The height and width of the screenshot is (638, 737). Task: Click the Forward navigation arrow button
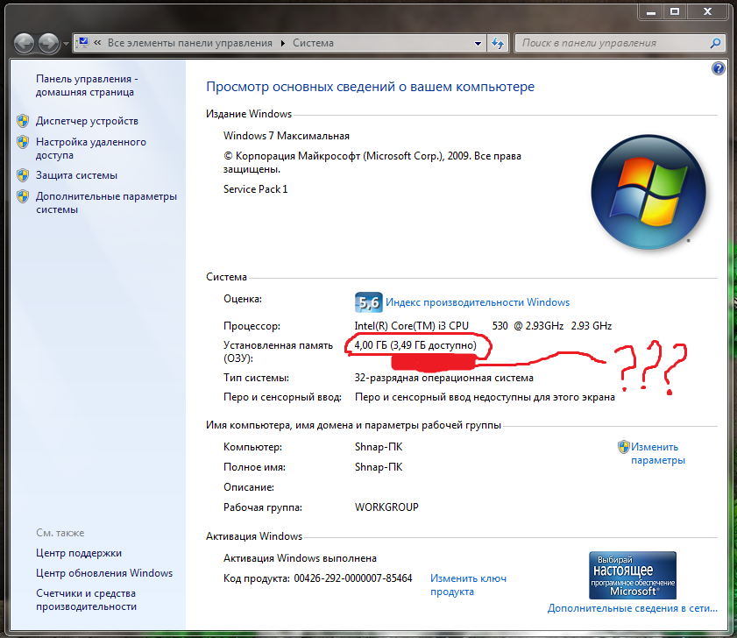[x=48, y=43]
